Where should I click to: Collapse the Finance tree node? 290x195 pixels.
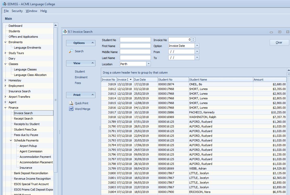click(x=5, y=108)
